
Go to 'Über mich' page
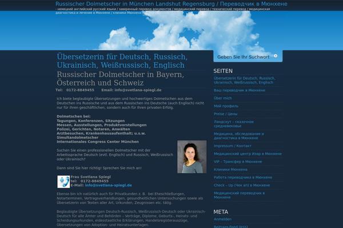pos(223,98)
